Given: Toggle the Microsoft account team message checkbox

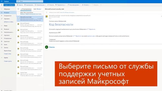Looking at the screenshot, I should pos(18,18).
